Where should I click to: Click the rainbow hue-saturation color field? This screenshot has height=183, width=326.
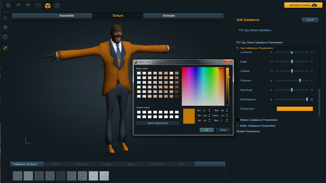click(203, 86)
